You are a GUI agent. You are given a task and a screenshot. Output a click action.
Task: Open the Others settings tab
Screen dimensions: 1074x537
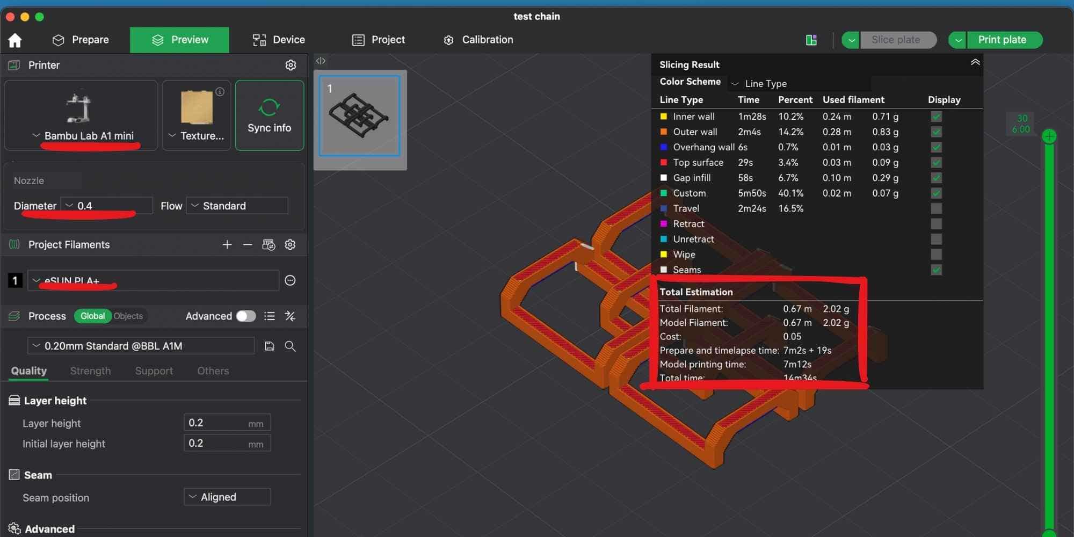click(213, 371)
